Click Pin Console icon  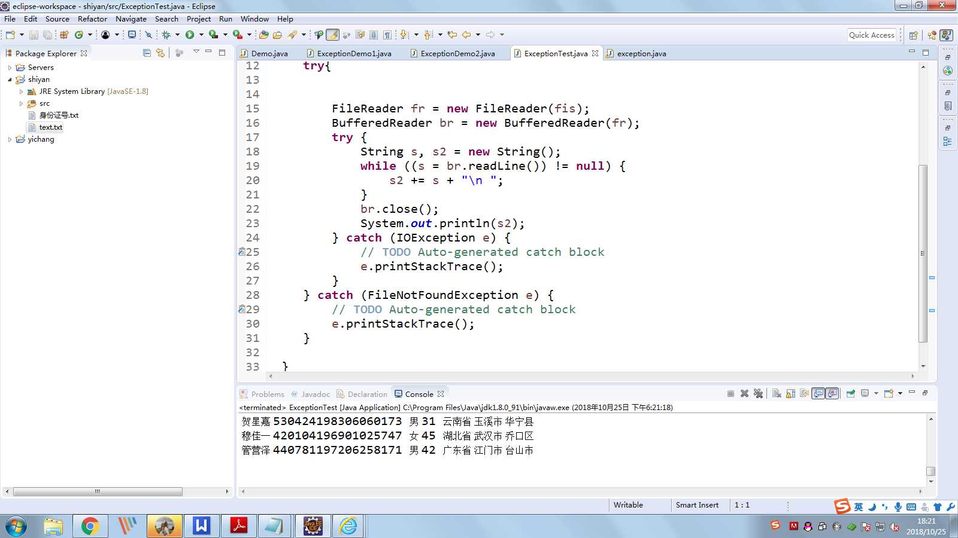(x=850, y=393)
